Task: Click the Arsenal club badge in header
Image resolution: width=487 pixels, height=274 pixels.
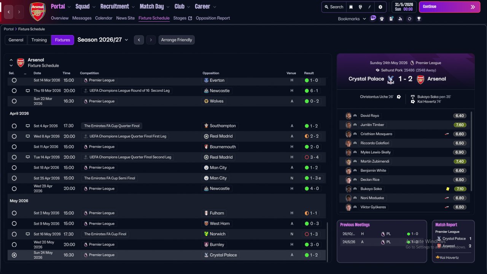Action: [x=37, y=11]
